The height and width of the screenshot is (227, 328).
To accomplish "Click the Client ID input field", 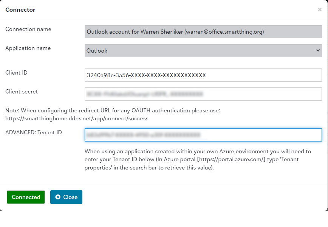I will point(203,75).
